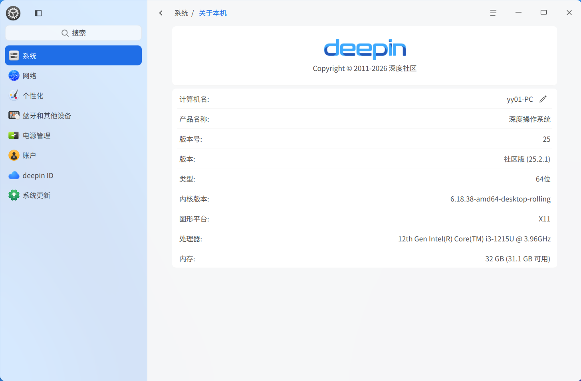Click the 系统更新 upgrade icon

point(14,195)
